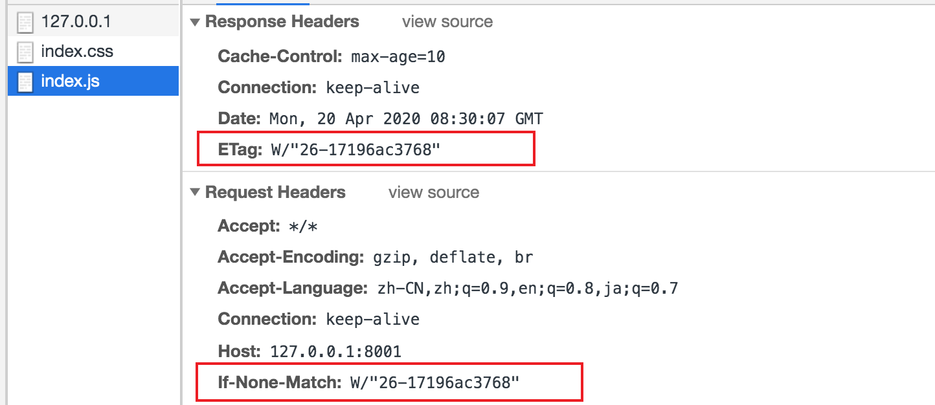Image resolution: width=935 pixels, height=405 pixels.
Task: Select the index.css request
Action: click(x=93, y=51)
